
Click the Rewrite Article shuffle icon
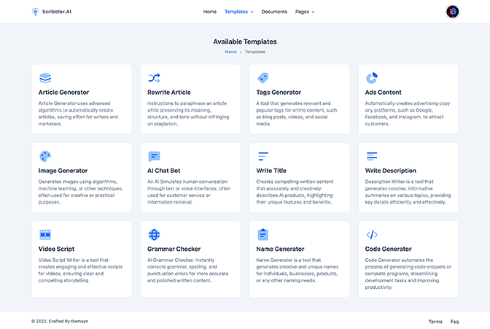point(154,78)
